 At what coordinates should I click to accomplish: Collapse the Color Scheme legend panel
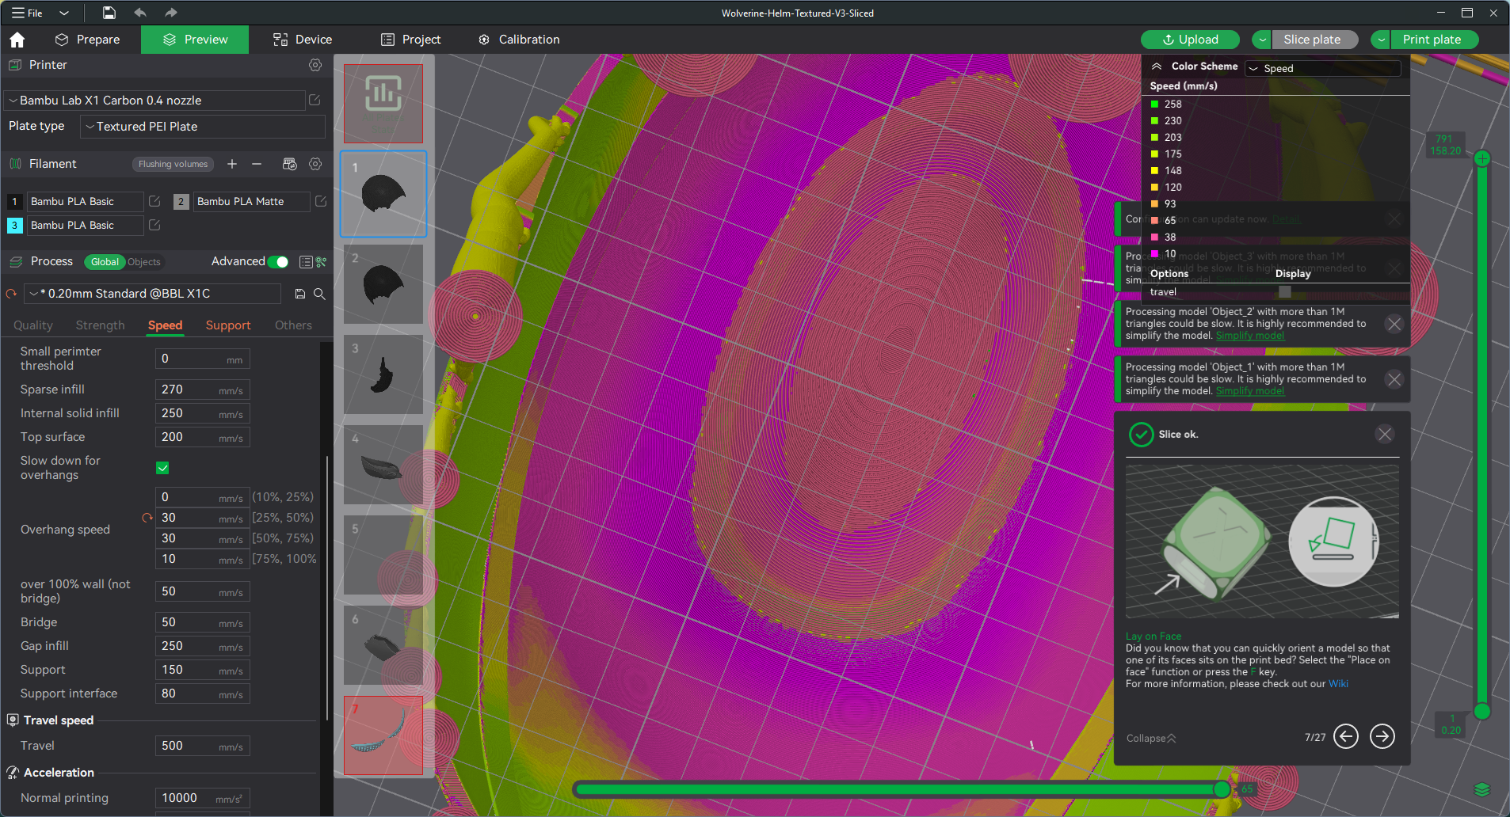pyautogui.click(x=1157, y=66)
